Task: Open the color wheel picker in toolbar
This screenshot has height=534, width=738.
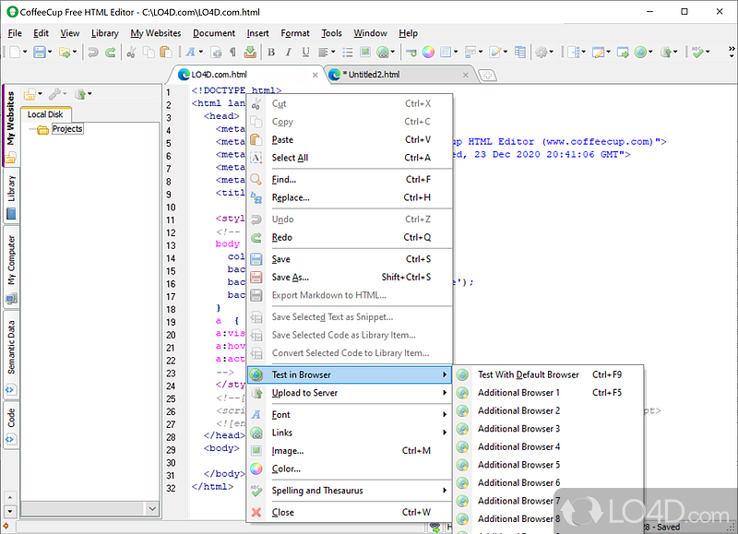Action: click(428, 52)
